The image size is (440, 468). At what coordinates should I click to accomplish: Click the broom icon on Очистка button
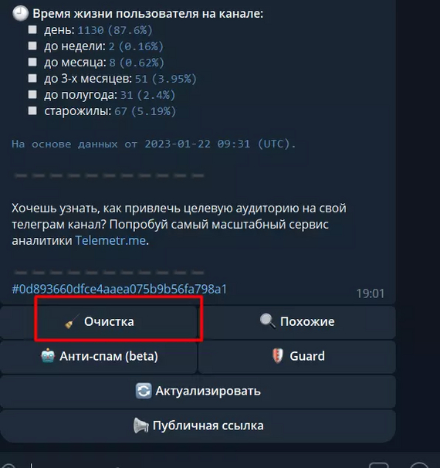(72, 322)
